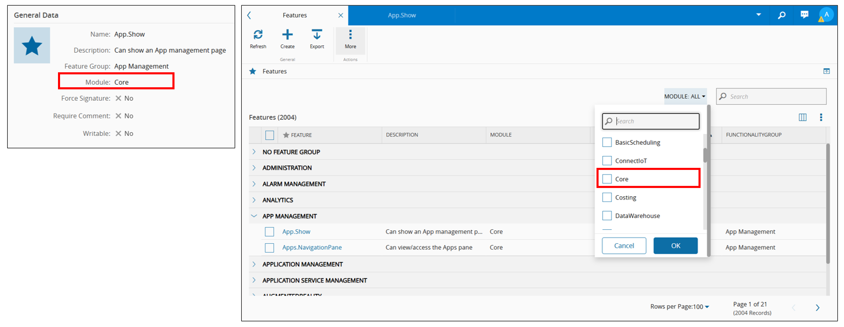Switch to the Features tab
The image size is (844, 327).
(x=295, y=15)
